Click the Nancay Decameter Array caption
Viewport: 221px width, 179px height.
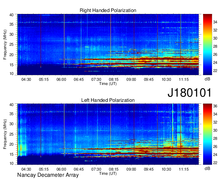(x=48, y=175)
